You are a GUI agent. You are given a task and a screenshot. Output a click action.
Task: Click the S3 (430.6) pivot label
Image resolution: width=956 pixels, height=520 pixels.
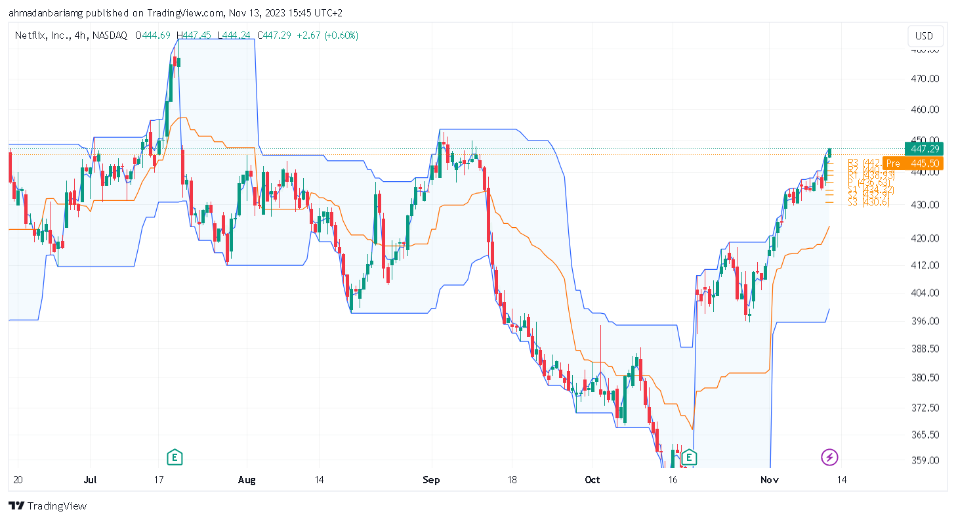pos(869,202)
